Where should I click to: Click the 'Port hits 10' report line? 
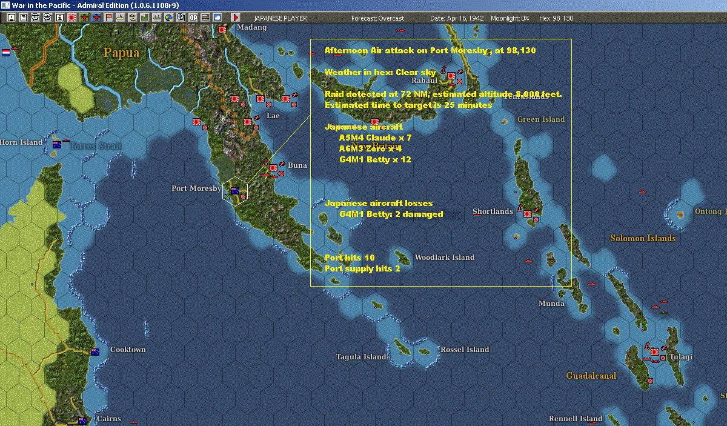[x=350, y=258]
